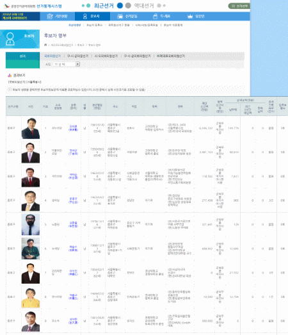The height and width of the screenshot is (335, 288).
Task: Click the 기본현황 icon in the navigation bar
Action: pyautogui.click(x=50, y=16)
